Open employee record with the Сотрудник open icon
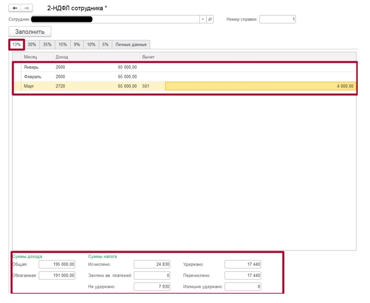370x303 pixels. [210, 19]
